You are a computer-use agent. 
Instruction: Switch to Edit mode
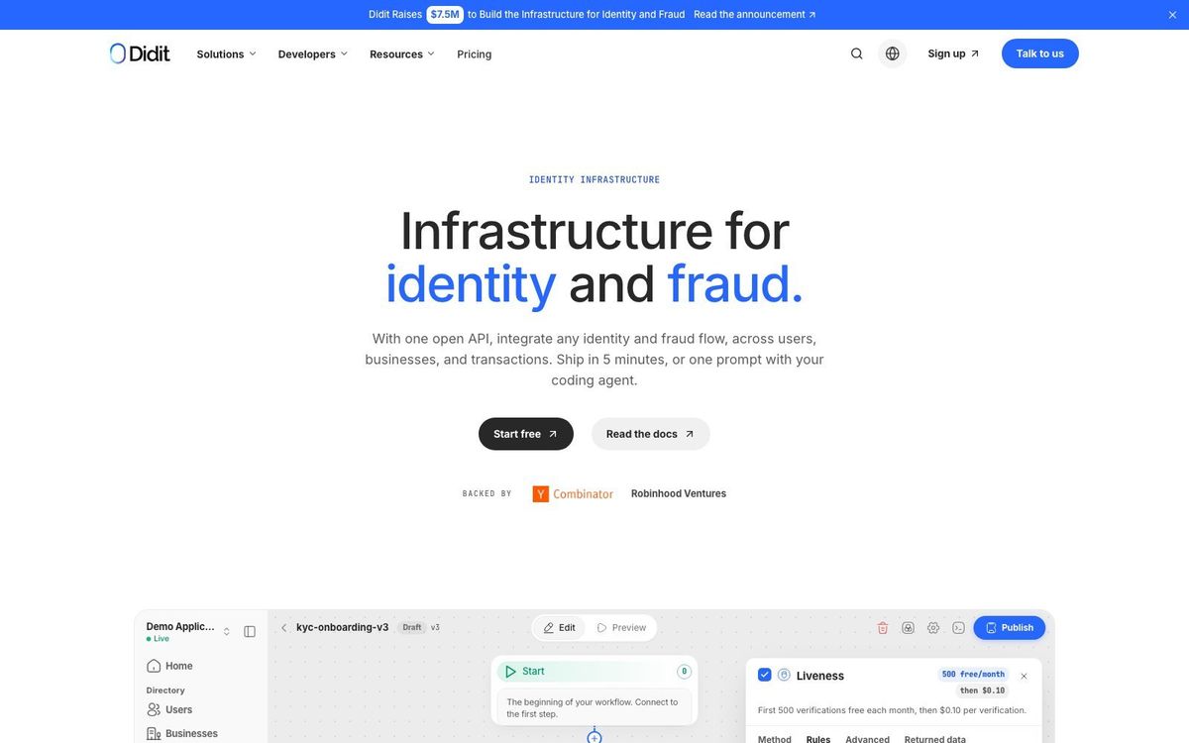click(x=560, y=627)
